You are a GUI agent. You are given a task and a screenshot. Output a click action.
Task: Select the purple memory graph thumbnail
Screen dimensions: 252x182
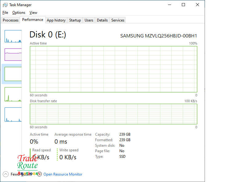click(13, 55)
